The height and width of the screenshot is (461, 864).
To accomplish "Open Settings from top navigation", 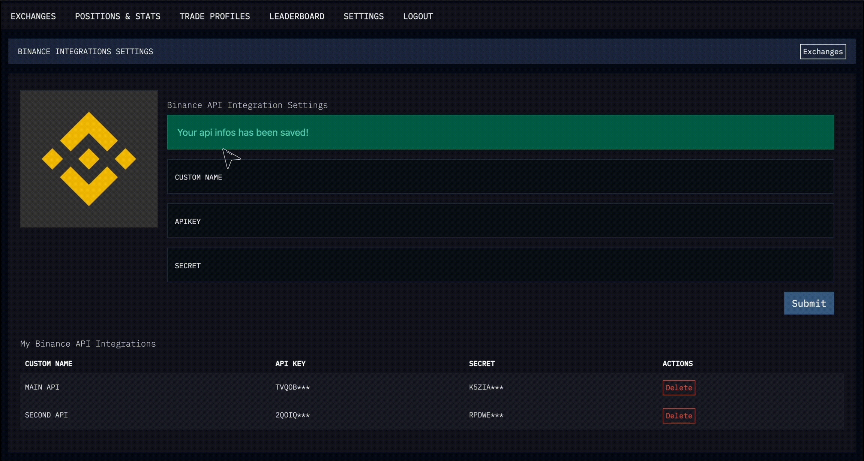I will [363, 16].
